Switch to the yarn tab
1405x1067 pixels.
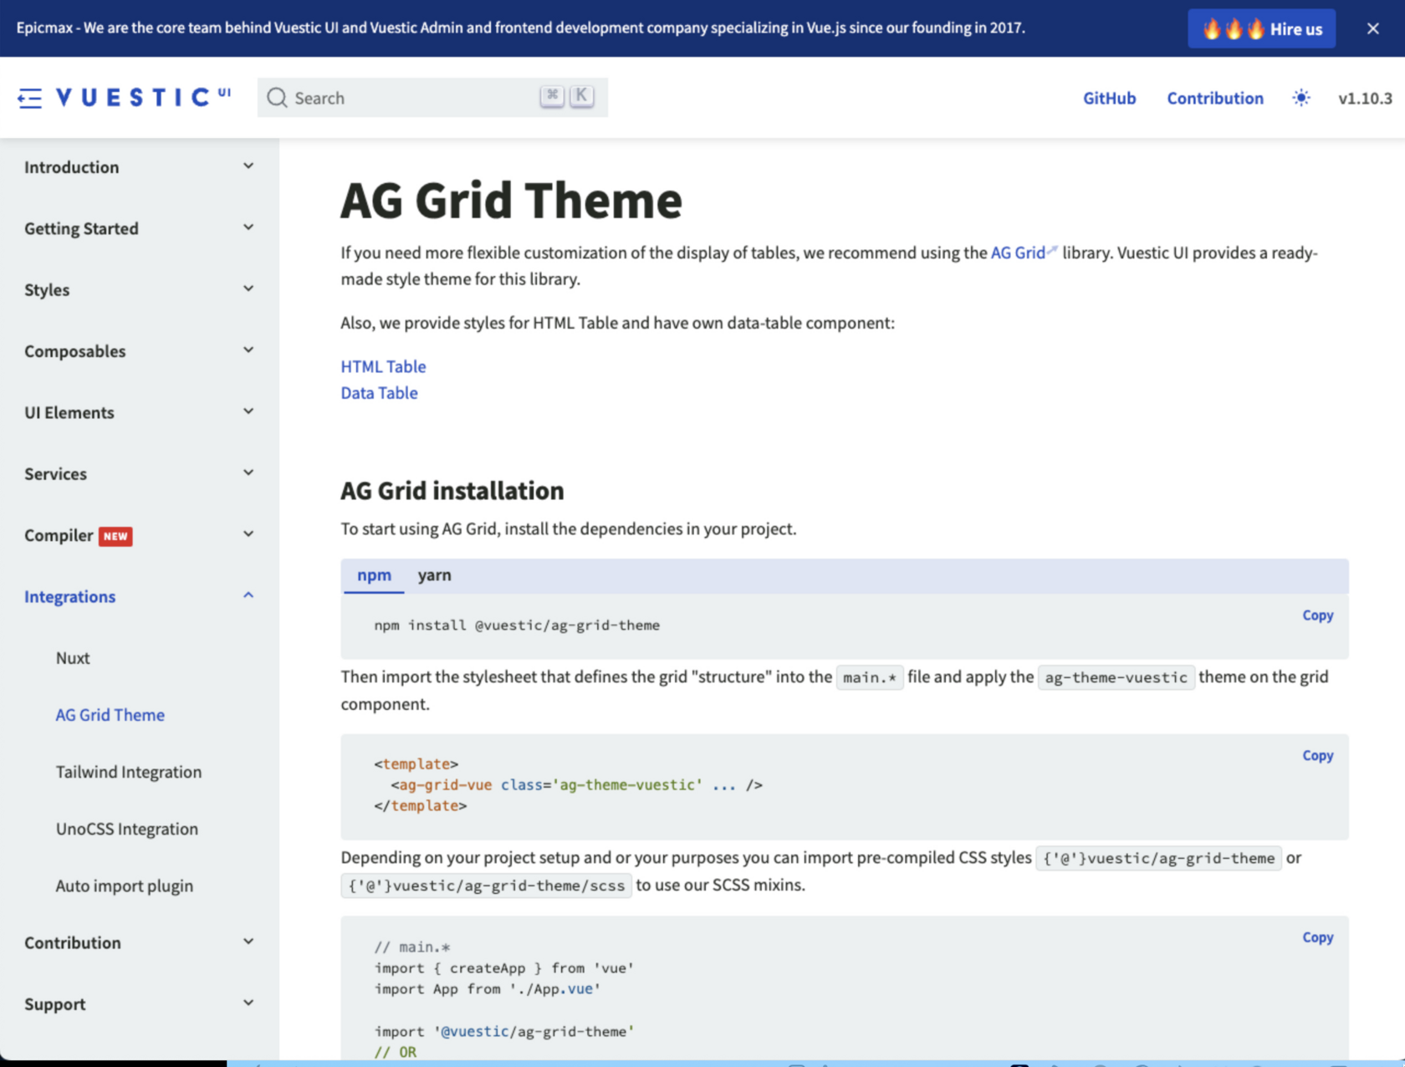pos(434,575)
